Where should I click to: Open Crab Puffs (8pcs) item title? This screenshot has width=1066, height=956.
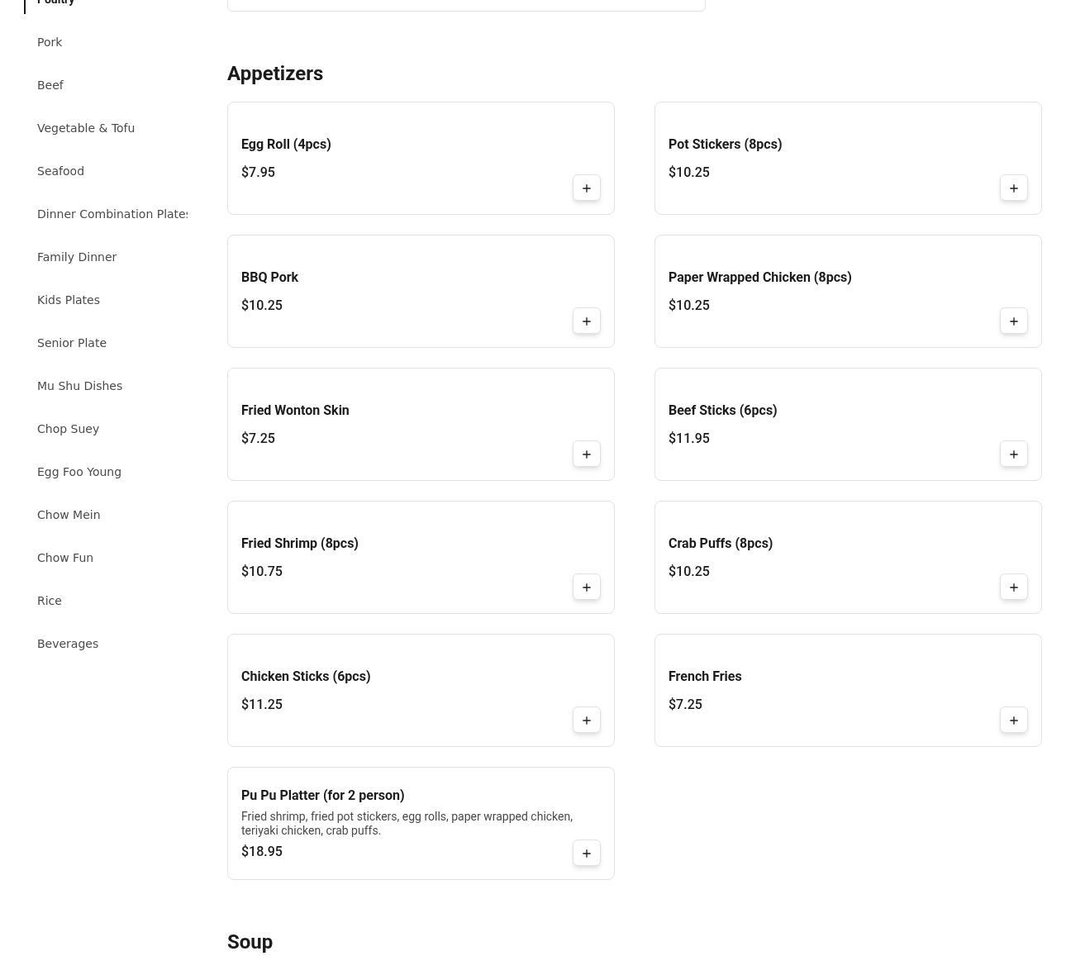721,543
